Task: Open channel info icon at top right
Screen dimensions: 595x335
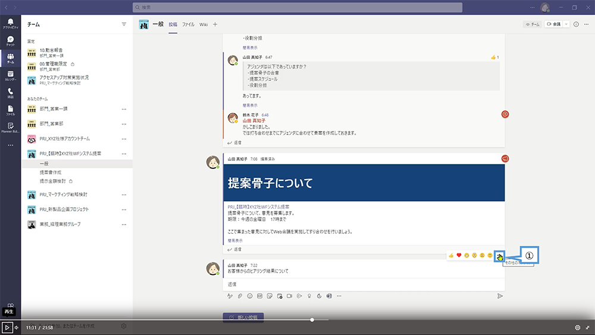Action: click(576, 24)
